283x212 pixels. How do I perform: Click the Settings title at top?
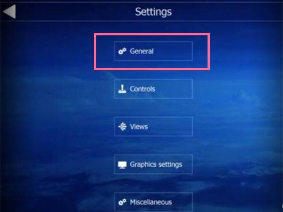point(153,12)
